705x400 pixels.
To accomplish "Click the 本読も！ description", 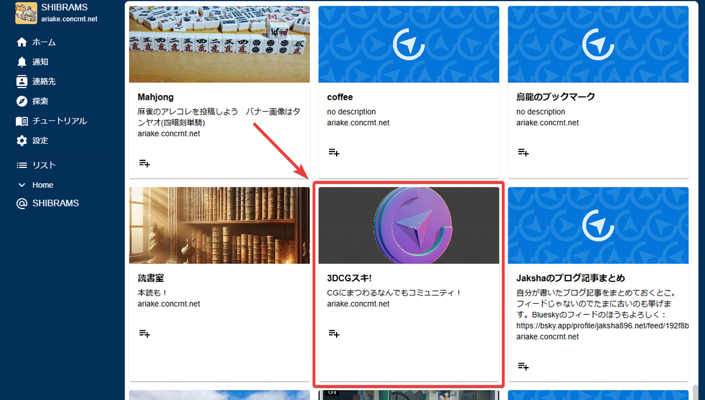I will click(153, 293).
